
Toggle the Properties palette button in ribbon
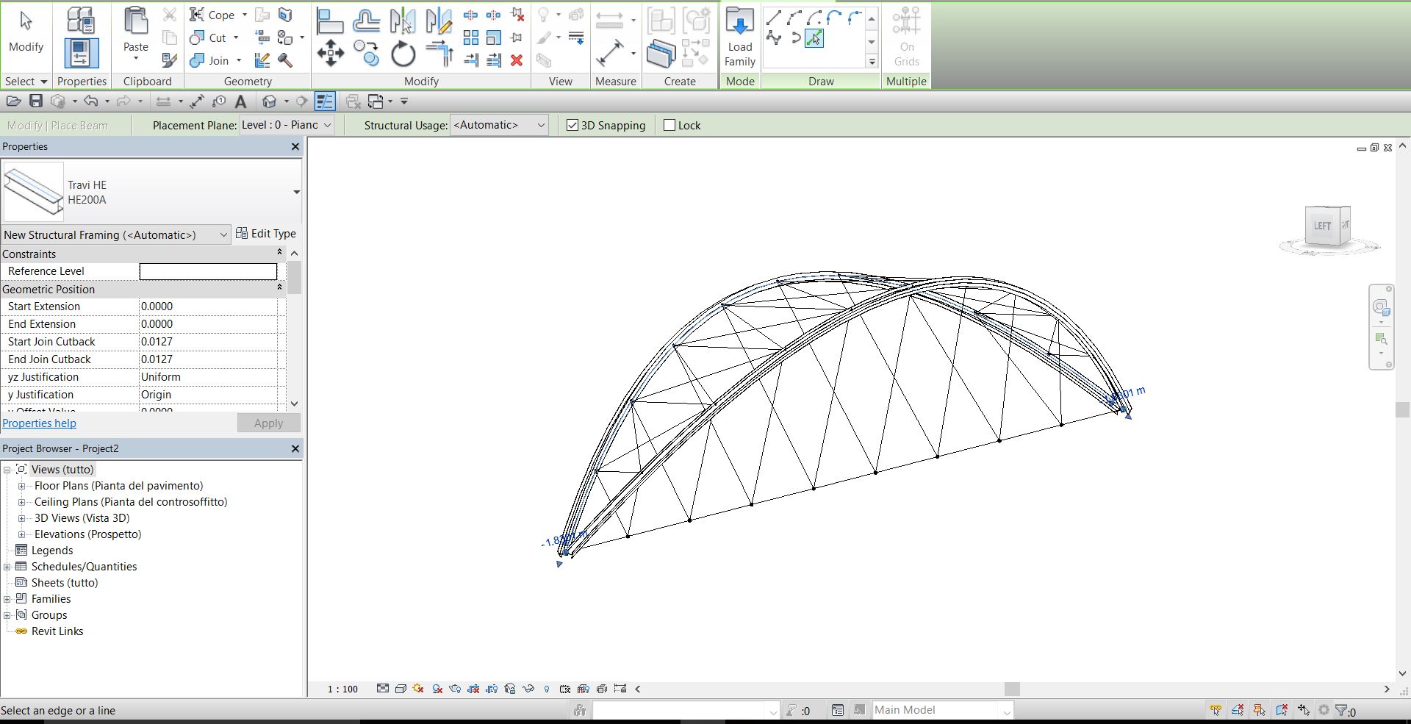[81, 54]
